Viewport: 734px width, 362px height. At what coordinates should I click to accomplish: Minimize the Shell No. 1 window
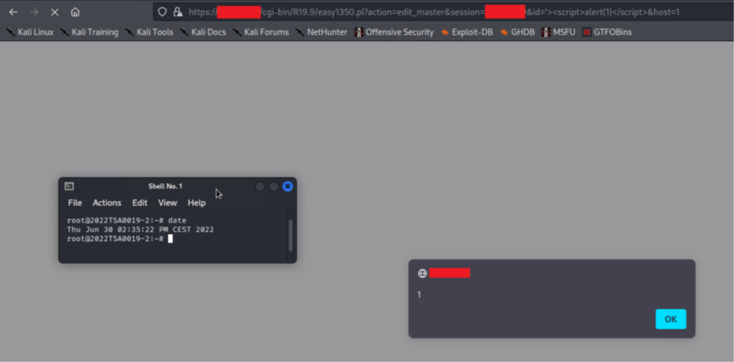(x=260, y=187)
